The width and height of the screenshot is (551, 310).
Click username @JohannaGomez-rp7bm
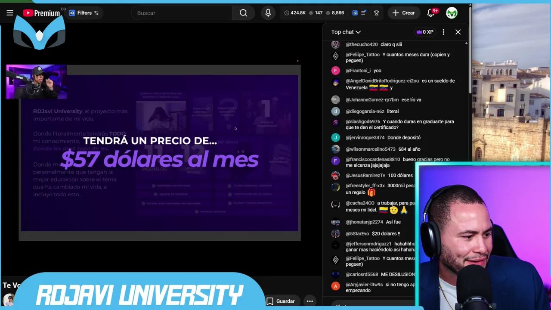click(372, 99)
